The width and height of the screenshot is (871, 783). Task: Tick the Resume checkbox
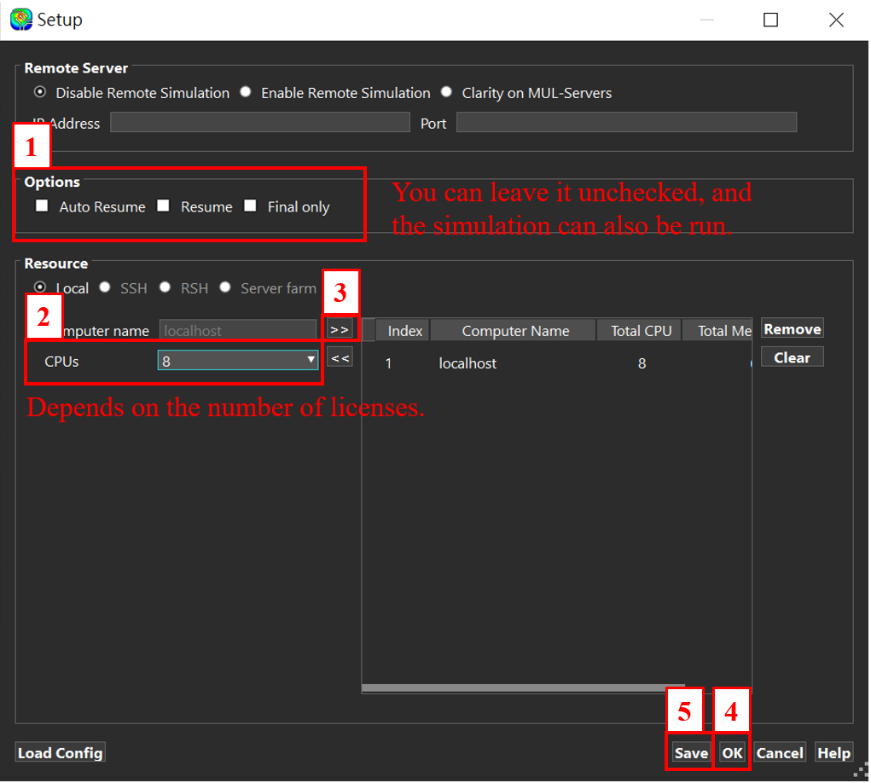coord(163,206)
